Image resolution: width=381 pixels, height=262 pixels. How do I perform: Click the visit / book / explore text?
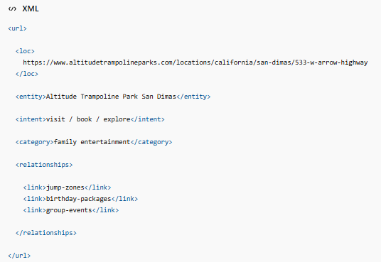88,119
